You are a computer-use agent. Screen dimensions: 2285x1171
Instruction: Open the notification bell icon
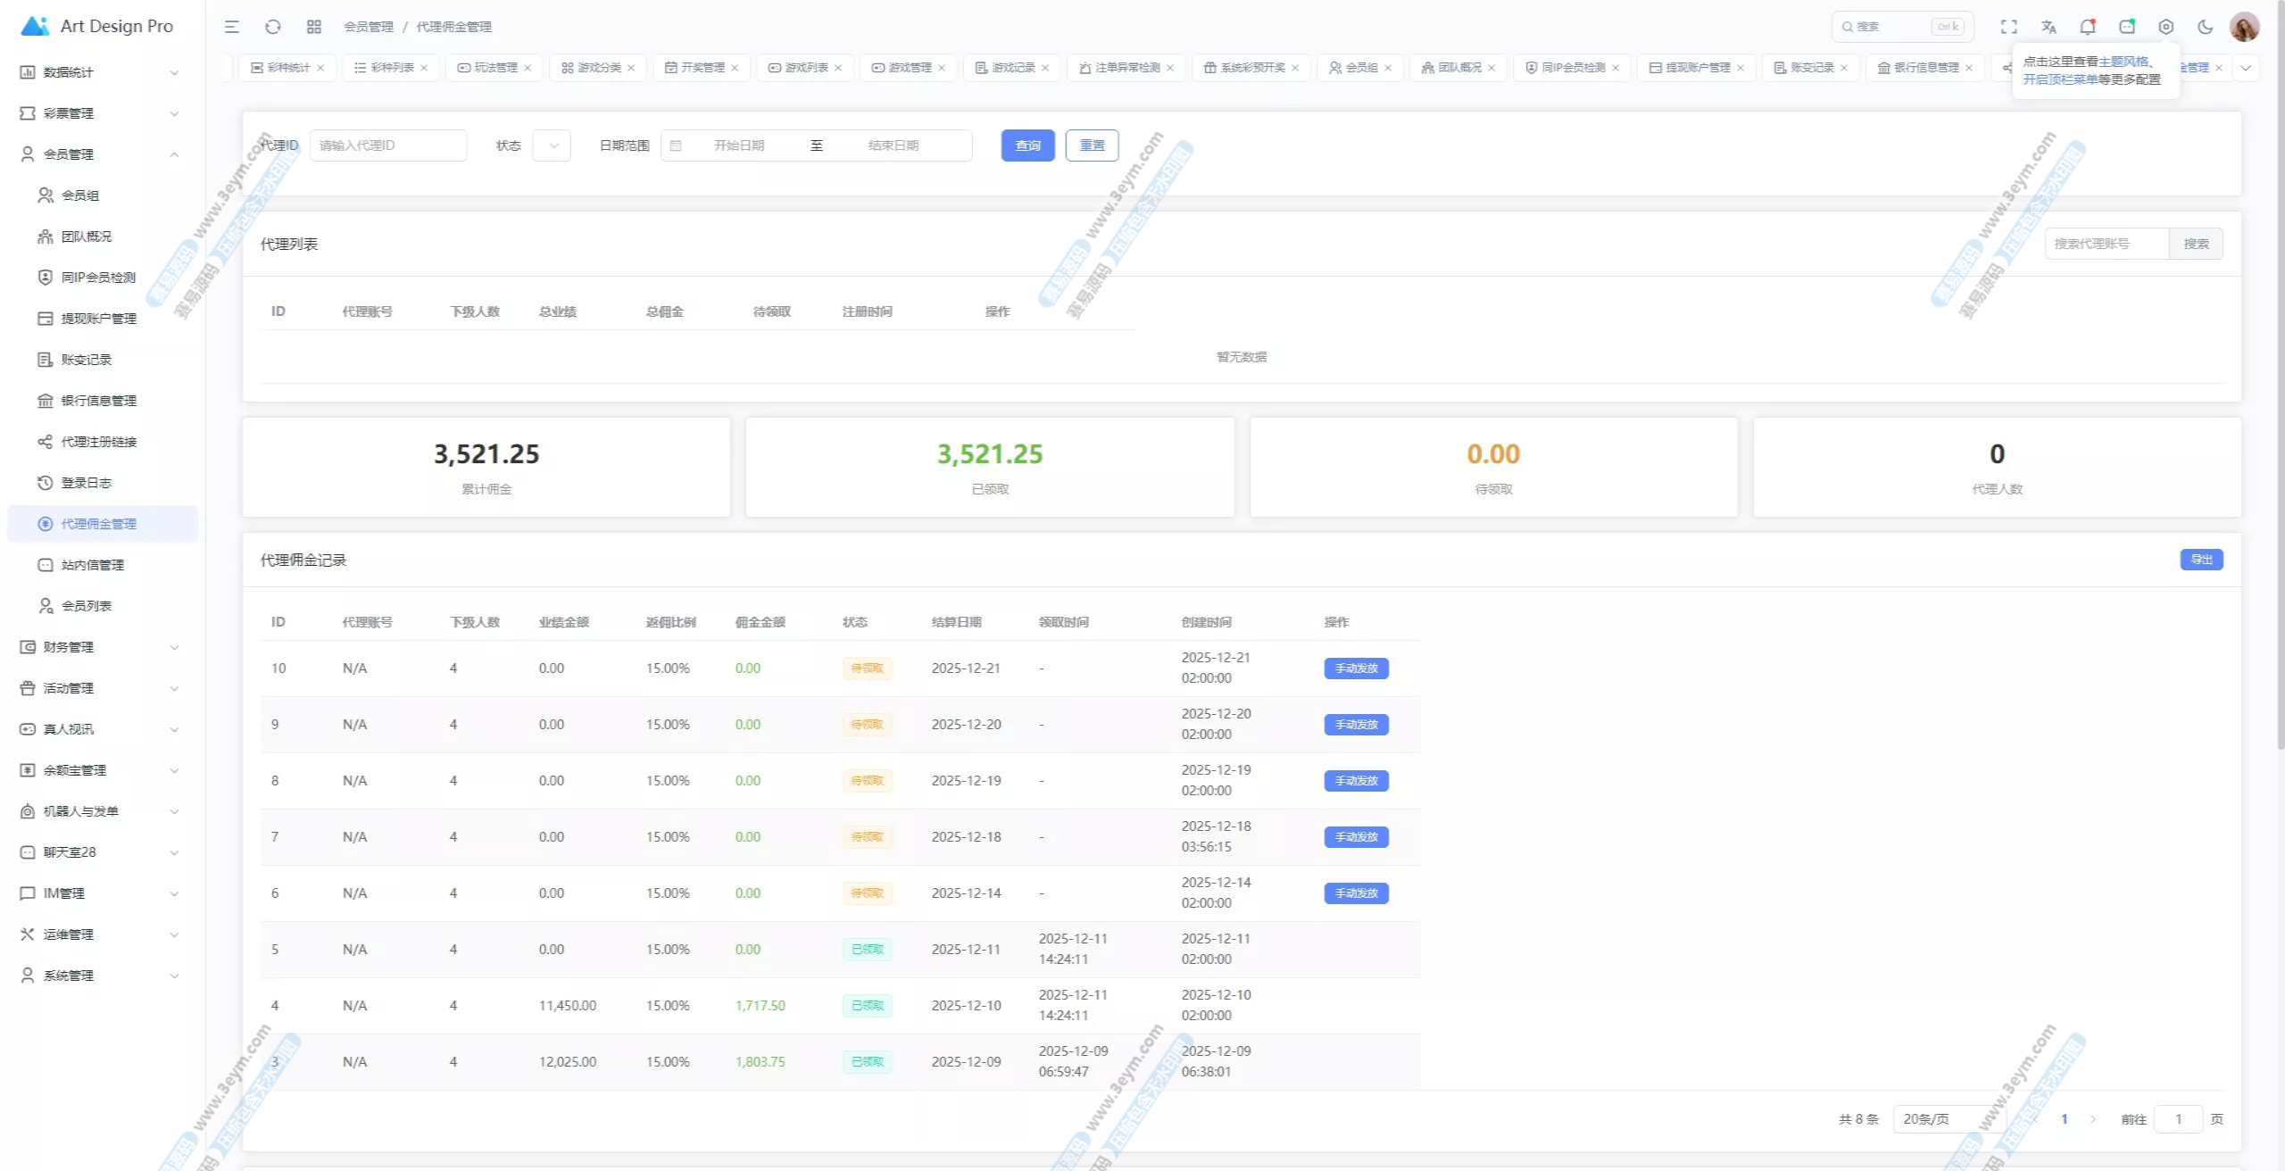coord(2087,27)
